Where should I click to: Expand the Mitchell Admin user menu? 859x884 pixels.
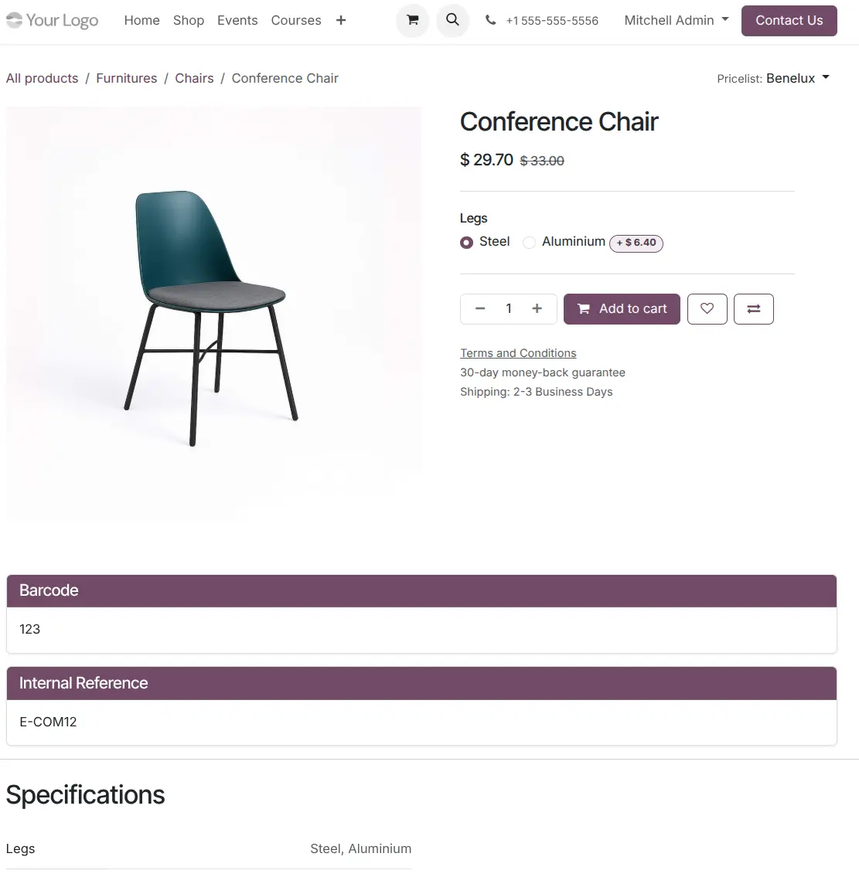click(x=677, y=21)
